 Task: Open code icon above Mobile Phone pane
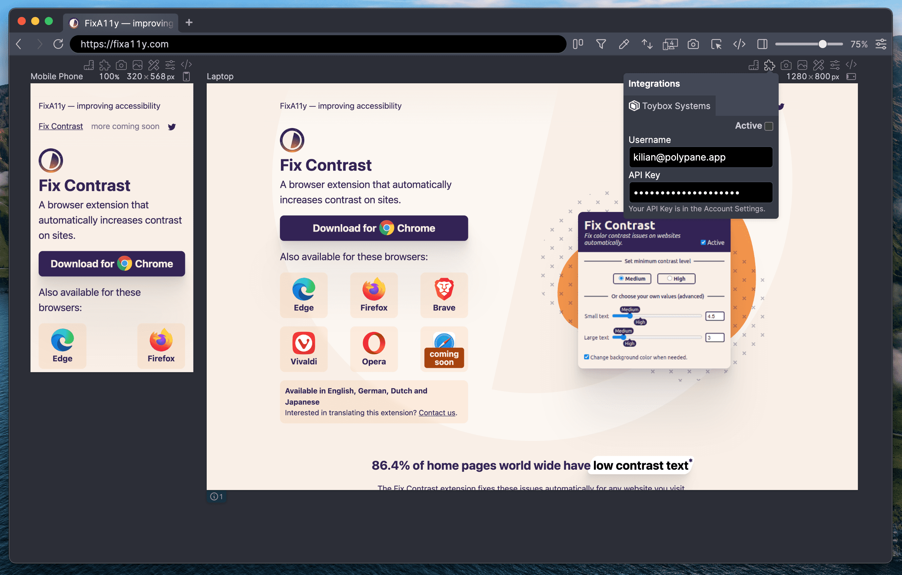pyautogui.click(x=186, y=64)
